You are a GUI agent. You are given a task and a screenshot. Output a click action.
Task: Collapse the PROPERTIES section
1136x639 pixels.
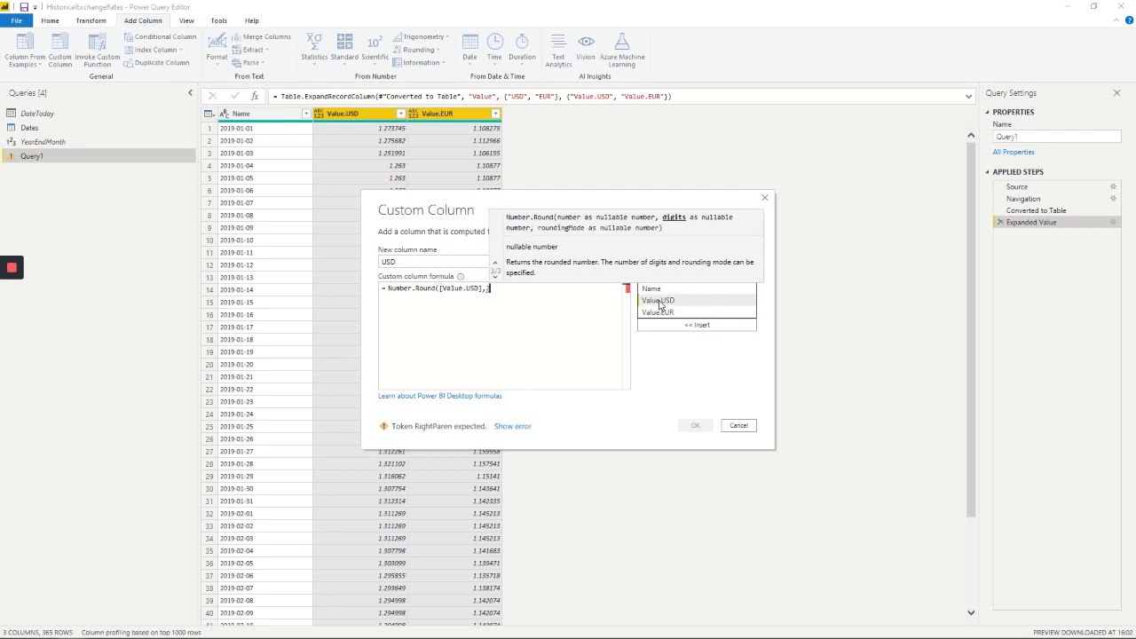(x=987, y=112)
